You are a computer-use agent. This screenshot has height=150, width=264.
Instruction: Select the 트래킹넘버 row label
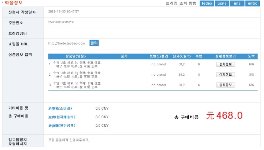coord(17,33)
